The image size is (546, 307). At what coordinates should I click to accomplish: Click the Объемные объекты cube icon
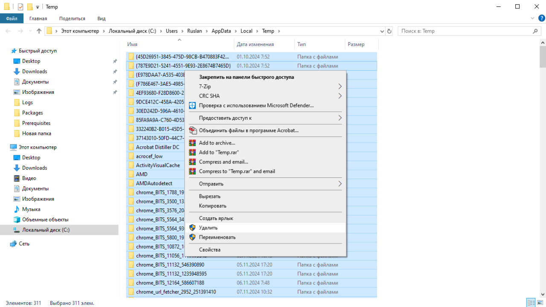point(17,220)
